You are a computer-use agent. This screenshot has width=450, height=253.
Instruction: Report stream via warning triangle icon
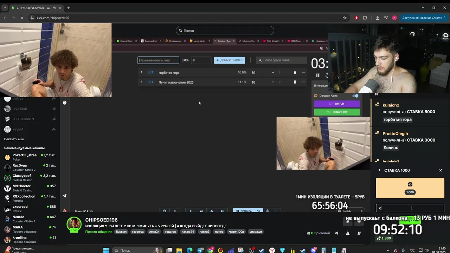[x=348, y=233]
